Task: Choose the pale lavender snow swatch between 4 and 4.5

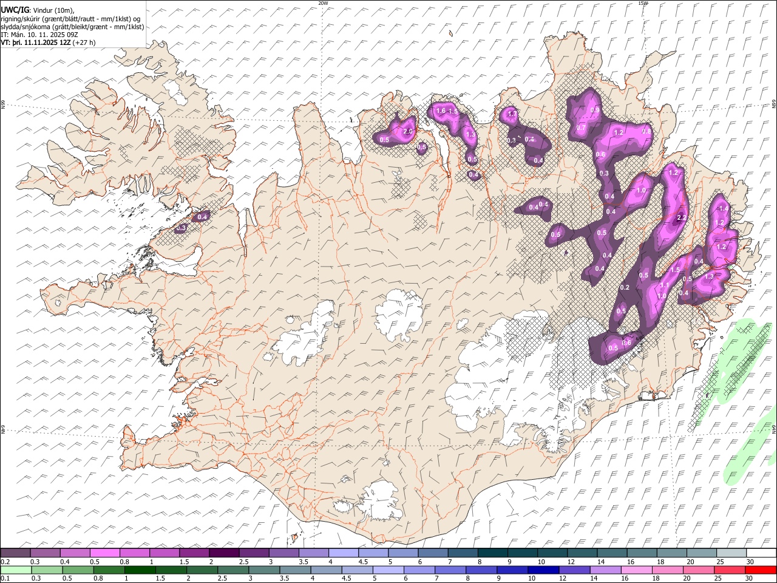Action: pos(343,553)
